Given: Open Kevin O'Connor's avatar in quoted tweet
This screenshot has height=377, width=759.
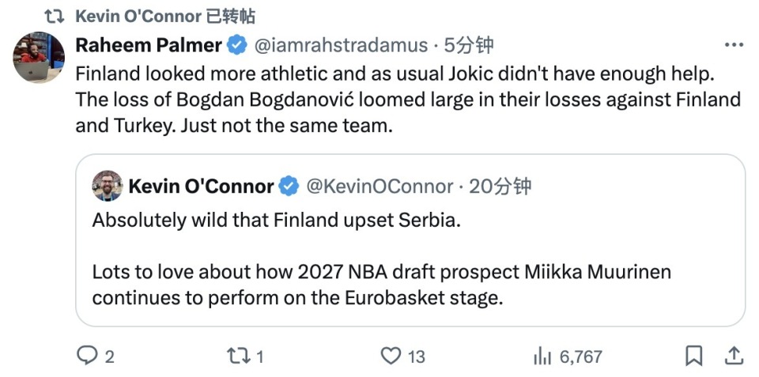Looking at the screenshot, I should pos(107,187).
